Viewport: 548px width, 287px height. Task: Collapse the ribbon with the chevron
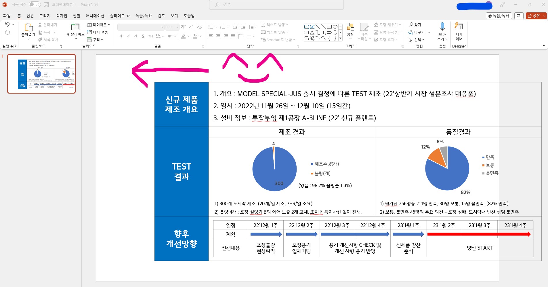pyautogui.click(x=544, y=45)
